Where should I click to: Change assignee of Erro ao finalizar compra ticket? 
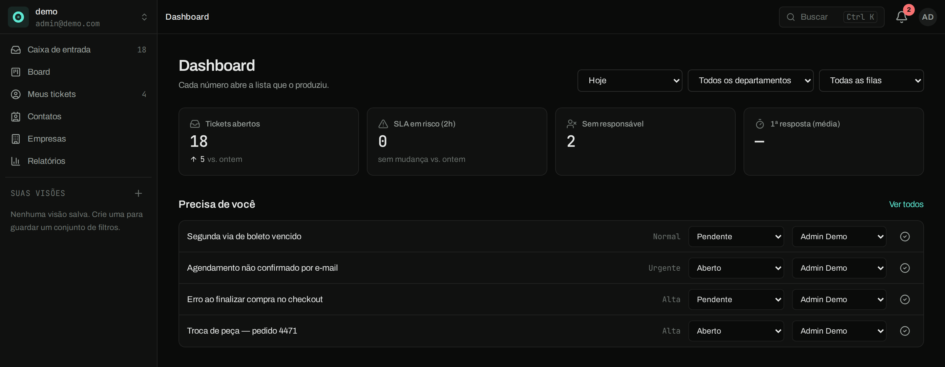tap(839, 299)
